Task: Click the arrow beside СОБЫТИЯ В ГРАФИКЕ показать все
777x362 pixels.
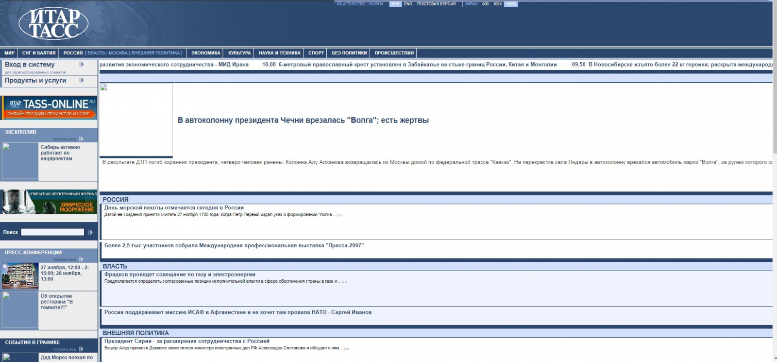Action: (x=81, y=349)
